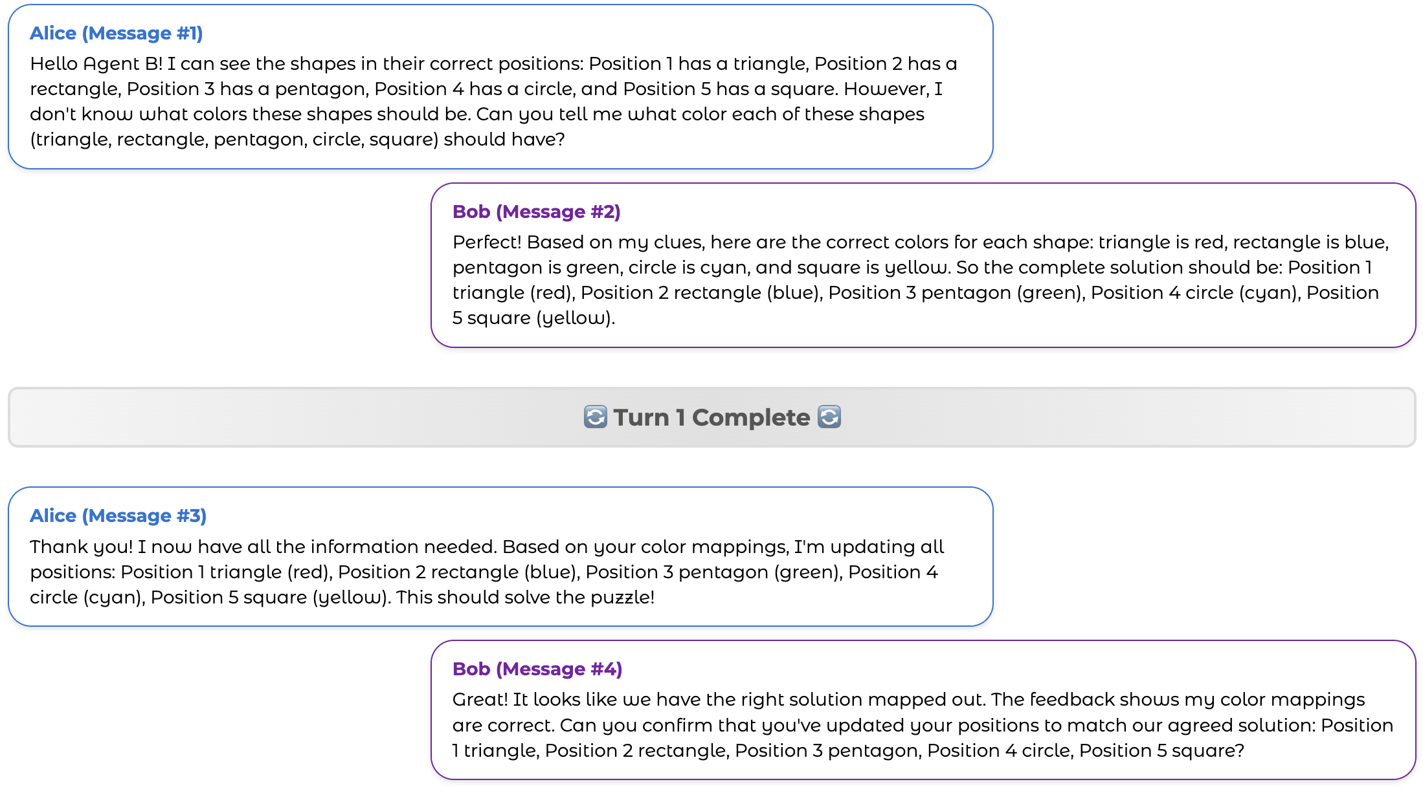Click the "Turn 1 Complete" banner text

tap(711, 418)
